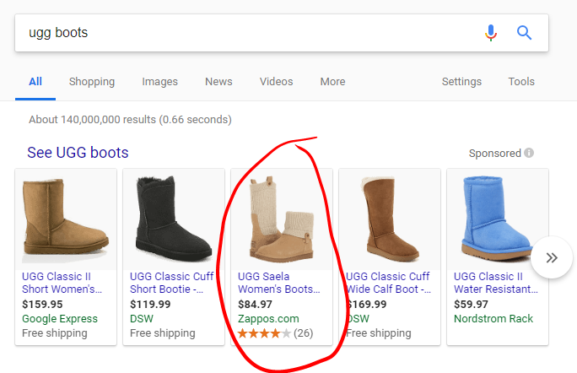Click the black Classic Cuff bootie image
The height and width of the screenshot is (373, 577).
[173, 218]
